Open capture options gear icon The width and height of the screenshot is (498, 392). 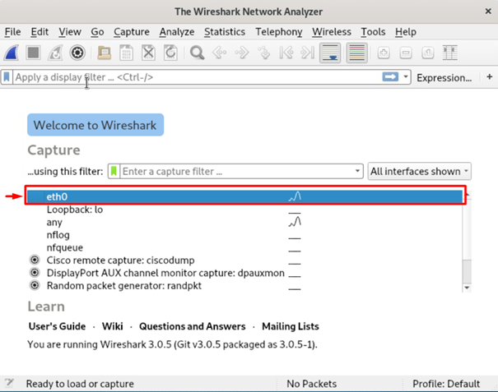click(x=77, y=53)
